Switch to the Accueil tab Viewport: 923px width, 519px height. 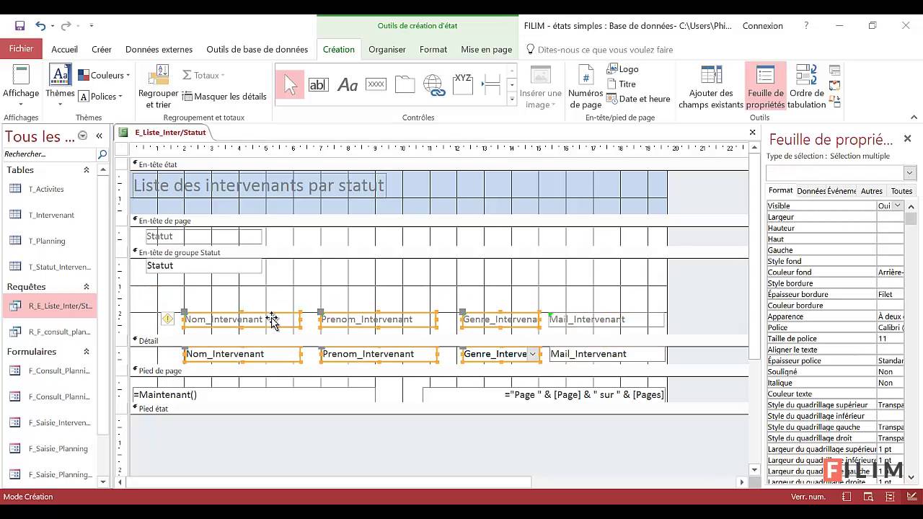pyautogui.click(x=64, y=50)
